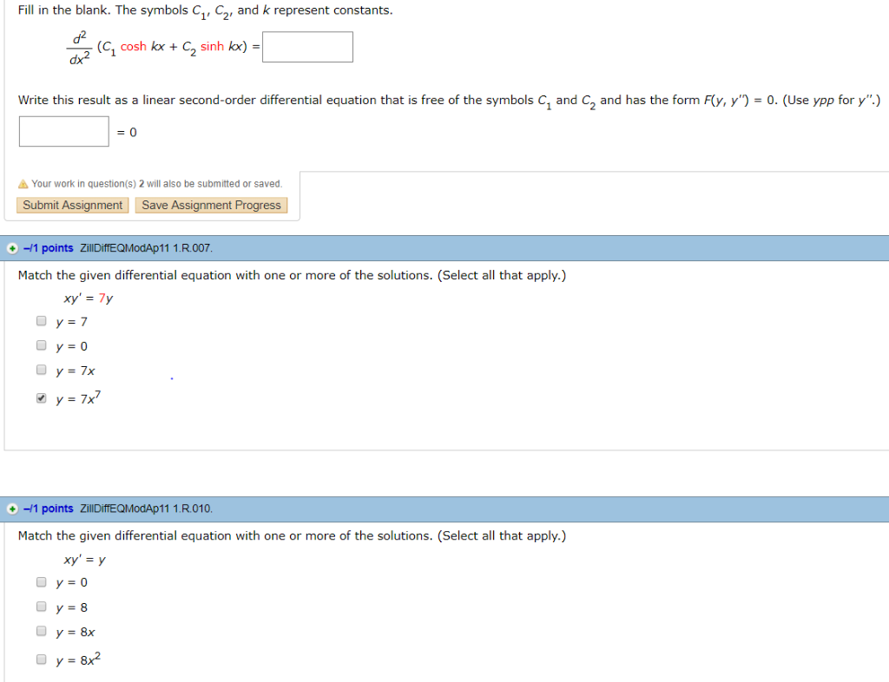Image resolution: width=889 pixels, height=682 pixels.
Task: Check y = 0 under equation xy' = y
Action: coord(41,581)
